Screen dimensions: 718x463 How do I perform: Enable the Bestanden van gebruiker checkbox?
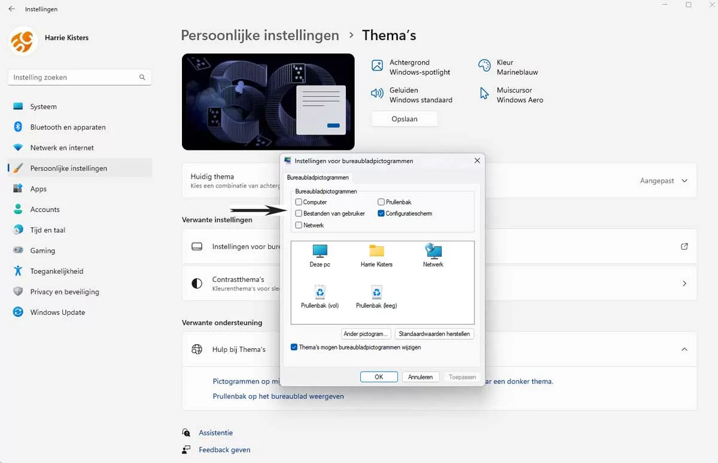[299, 213]
